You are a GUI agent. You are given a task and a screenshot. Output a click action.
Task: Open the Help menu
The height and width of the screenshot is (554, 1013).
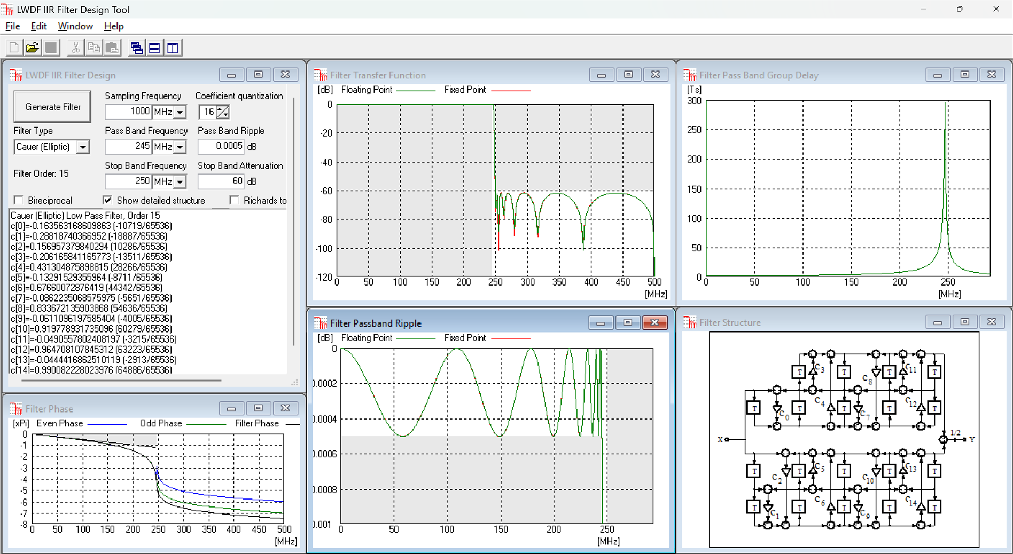pos(114,26)
